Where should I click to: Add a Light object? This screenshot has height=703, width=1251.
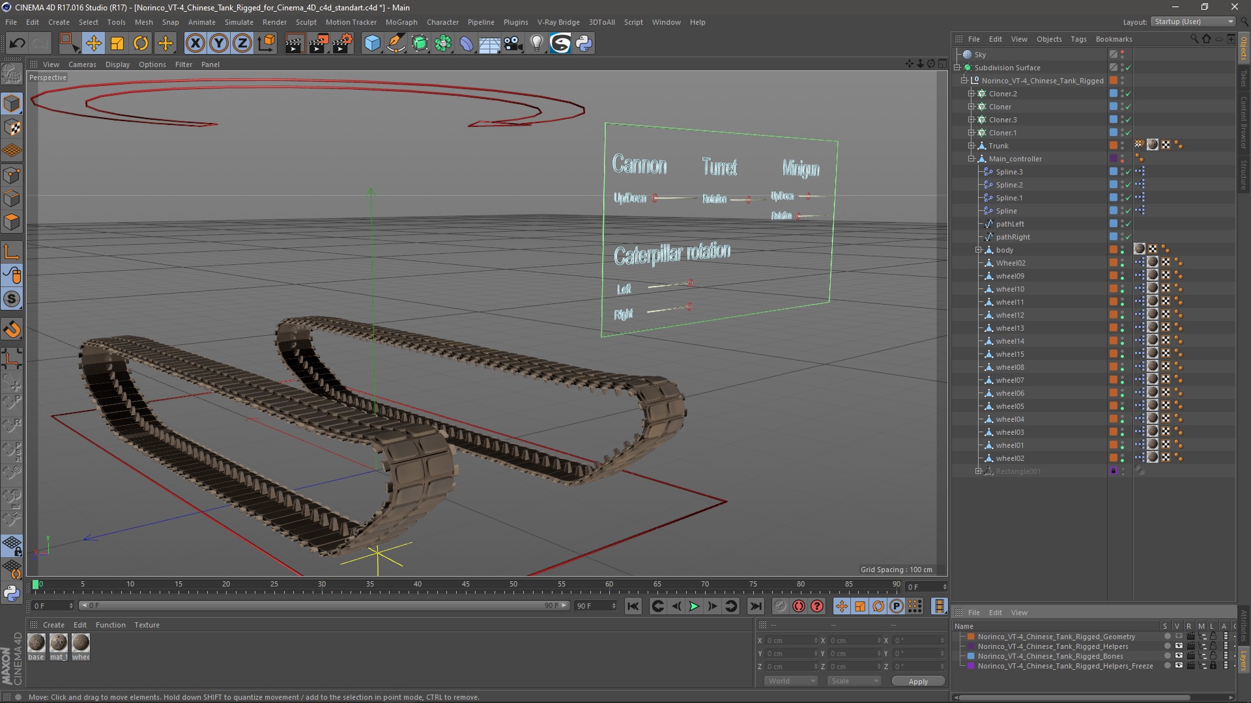[537, 44]
